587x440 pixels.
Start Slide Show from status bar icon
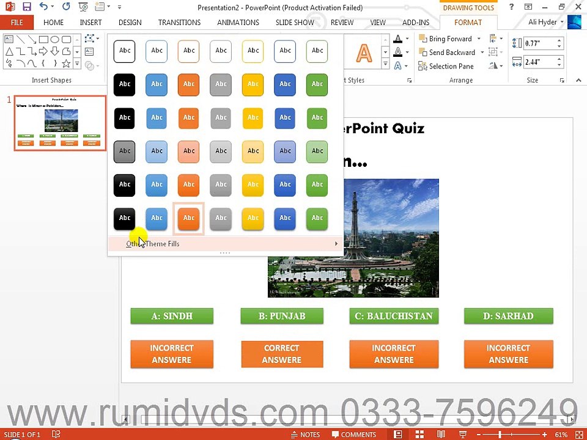tap(463, 434)
